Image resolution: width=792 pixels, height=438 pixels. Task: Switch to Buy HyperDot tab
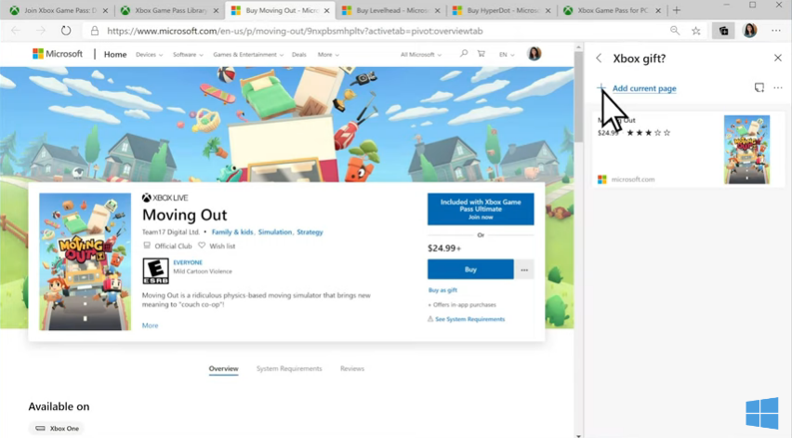click(501, 10)
